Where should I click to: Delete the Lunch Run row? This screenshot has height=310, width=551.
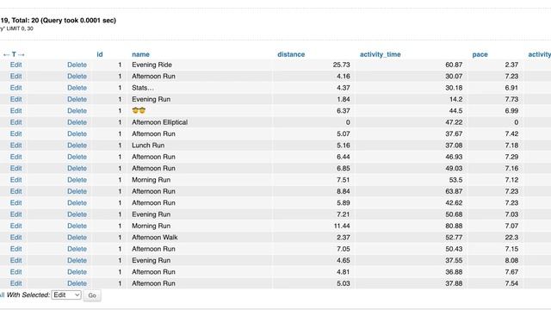[77, 146]
